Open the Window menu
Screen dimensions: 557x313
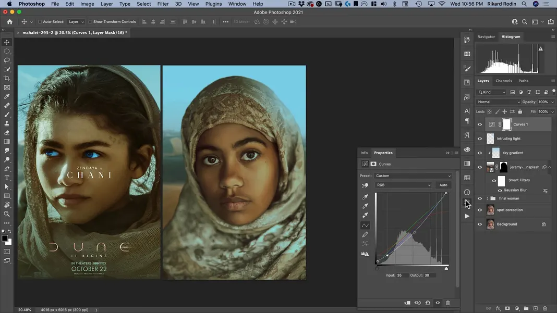(x=237, y=4)
